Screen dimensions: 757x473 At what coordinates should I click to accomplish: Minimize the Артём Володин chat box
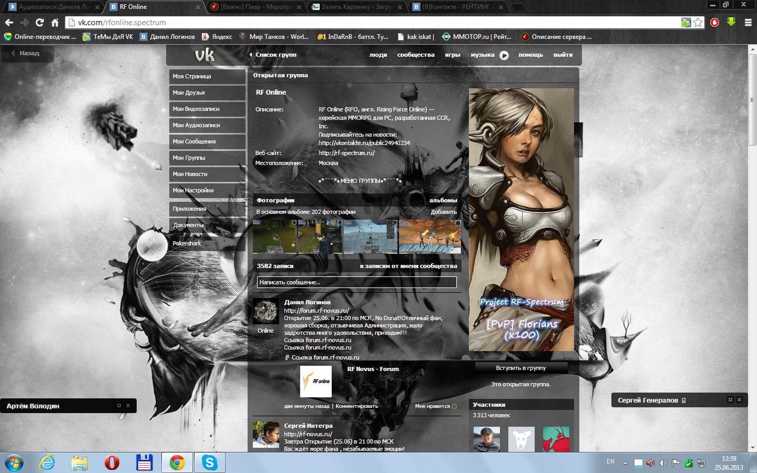click(x=119, y=406)
